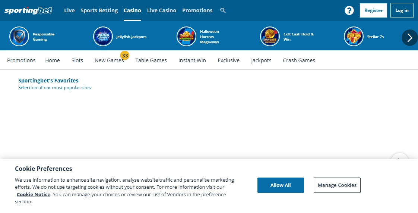Click the Responsible Gaming shield icon
Viewport: 418px width, 213px height.
19,36
